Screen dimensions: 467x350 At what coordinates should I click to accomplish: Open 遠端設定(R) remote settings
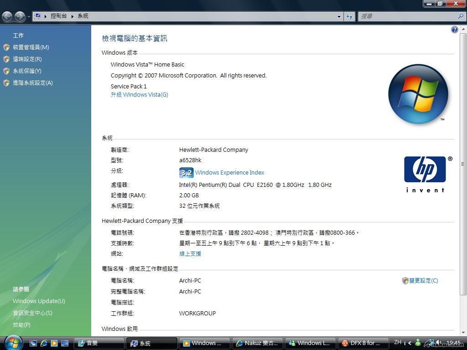pyautogui.click(x=27, y=59)
